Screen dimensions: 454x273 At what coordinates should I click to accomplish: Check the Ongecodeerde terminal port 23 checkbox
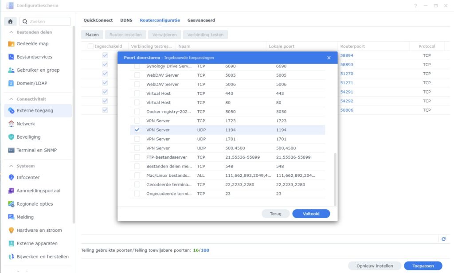137,194
